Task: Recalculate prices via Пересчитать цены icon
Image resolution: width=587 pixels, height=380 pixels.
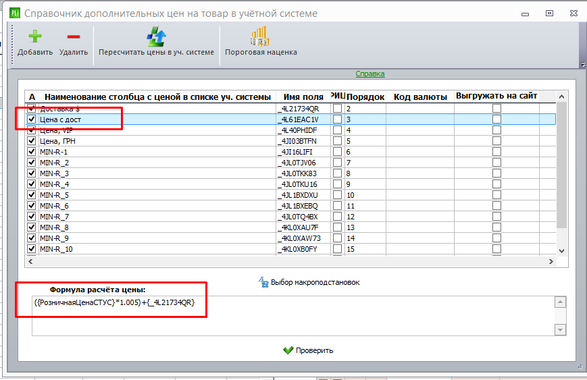Action: tap(156, 36)
